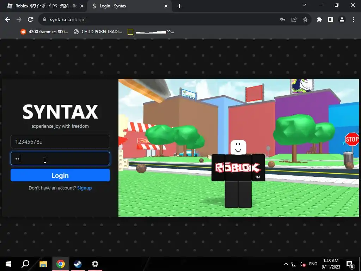Open the Chrome side panel
Image resolution: width=361 pixels, height=271 pixels.
pos(331,20)
